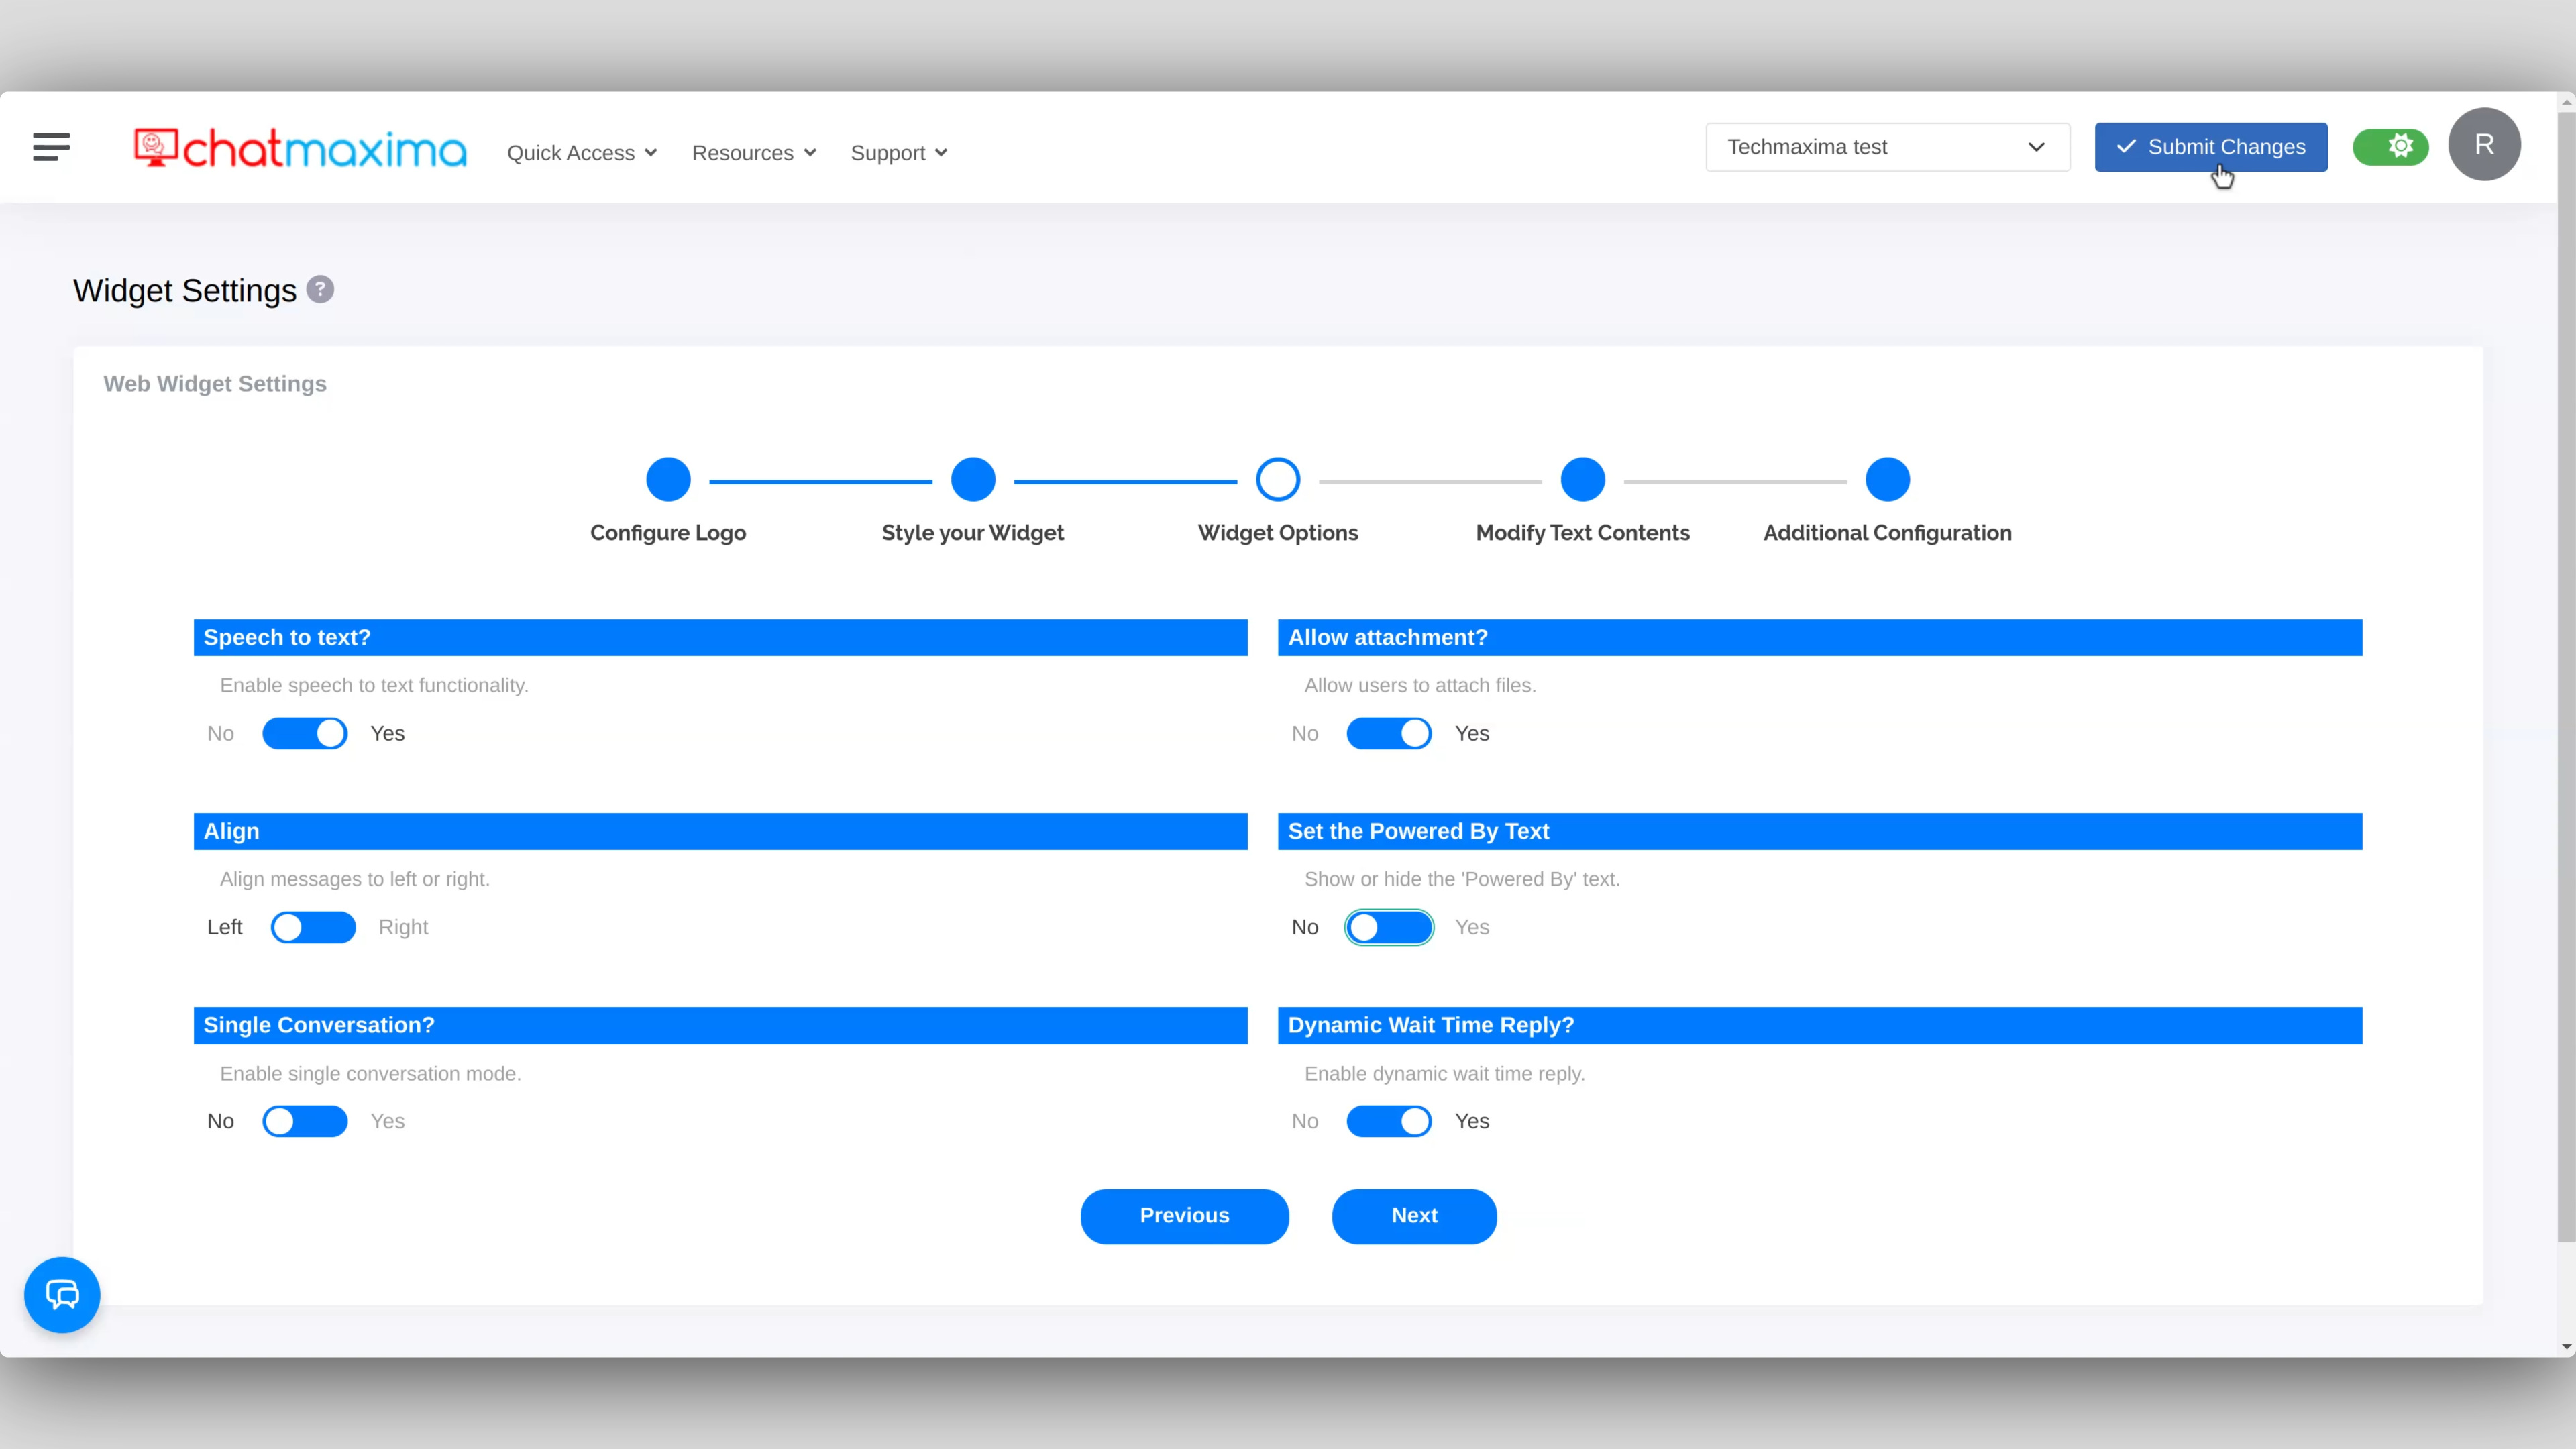The image size is (2576, 1449).
Task: Toggle Speech to text Yes switch
Action: 305,733
